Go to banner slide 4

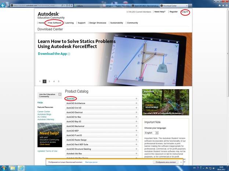[54, 81]
